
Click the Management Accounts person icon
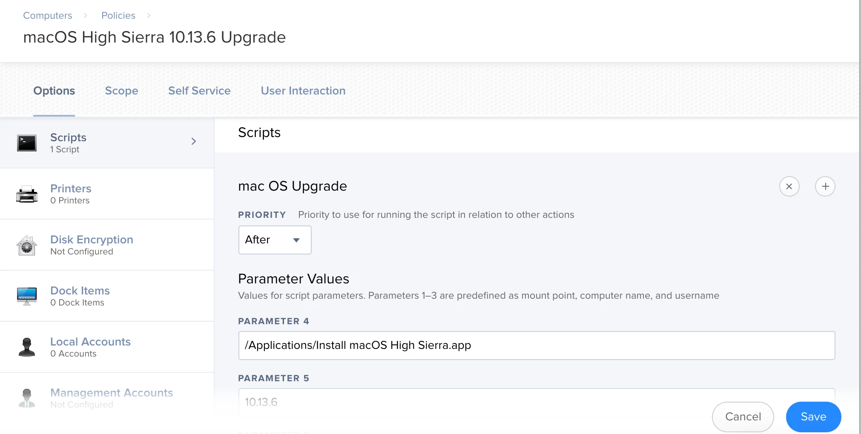(x=26, y=398)
